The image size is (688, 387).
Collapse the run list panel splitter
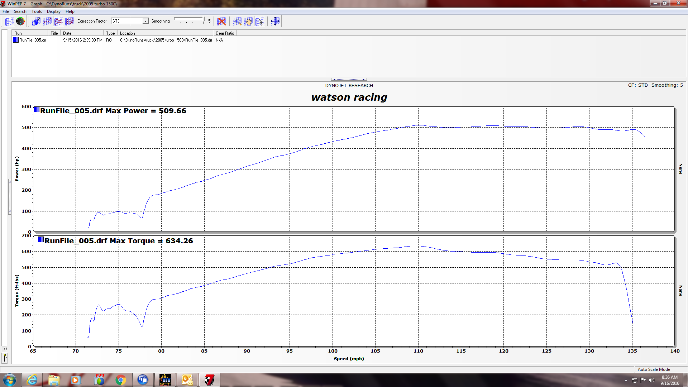click(349, 79)
